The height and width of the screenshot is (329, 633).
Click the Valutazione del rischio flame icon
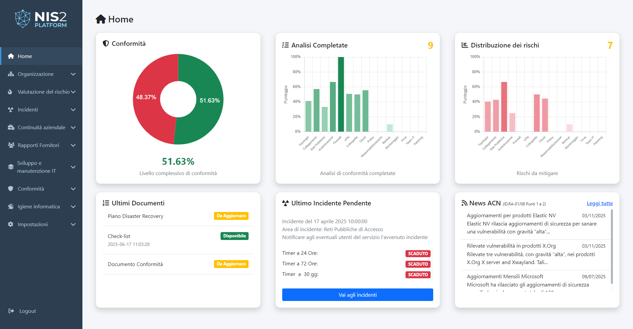10,92
